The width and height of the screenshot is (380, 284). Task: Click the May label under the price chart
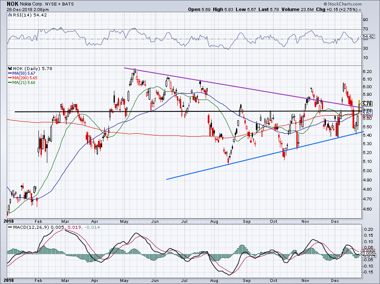click(x=124, y=221)
